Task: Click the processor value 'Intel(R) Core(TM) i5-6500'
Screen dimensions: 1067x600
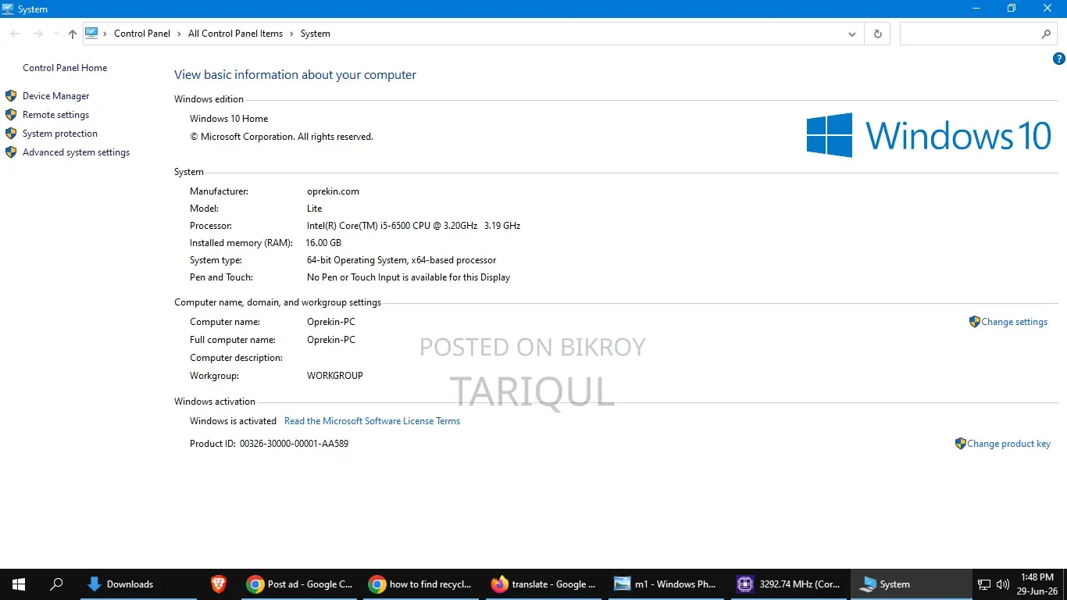Action: (x=414, y=226)
